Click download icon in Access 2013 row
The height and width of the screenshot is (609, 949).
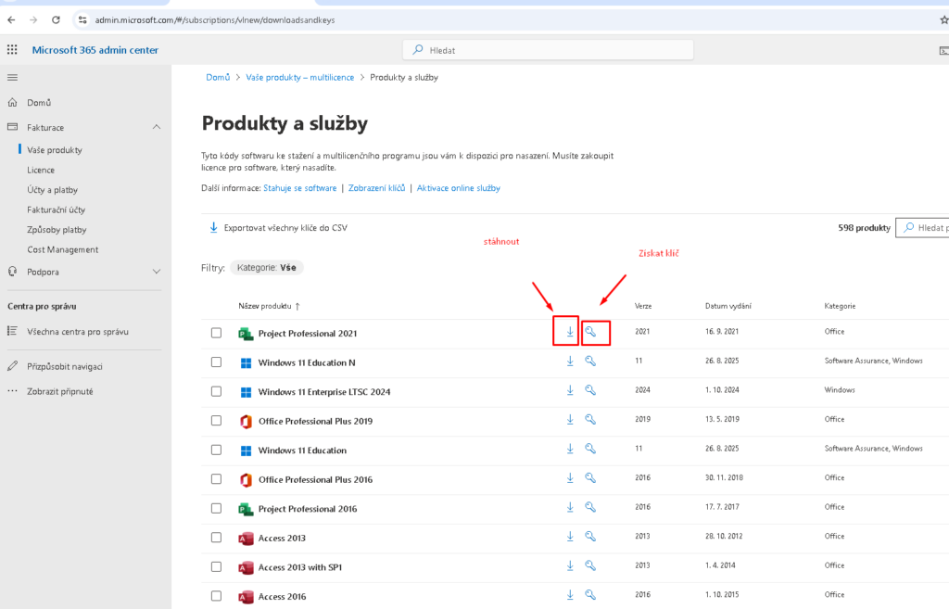pyautogui.click(x=570, y=537)
